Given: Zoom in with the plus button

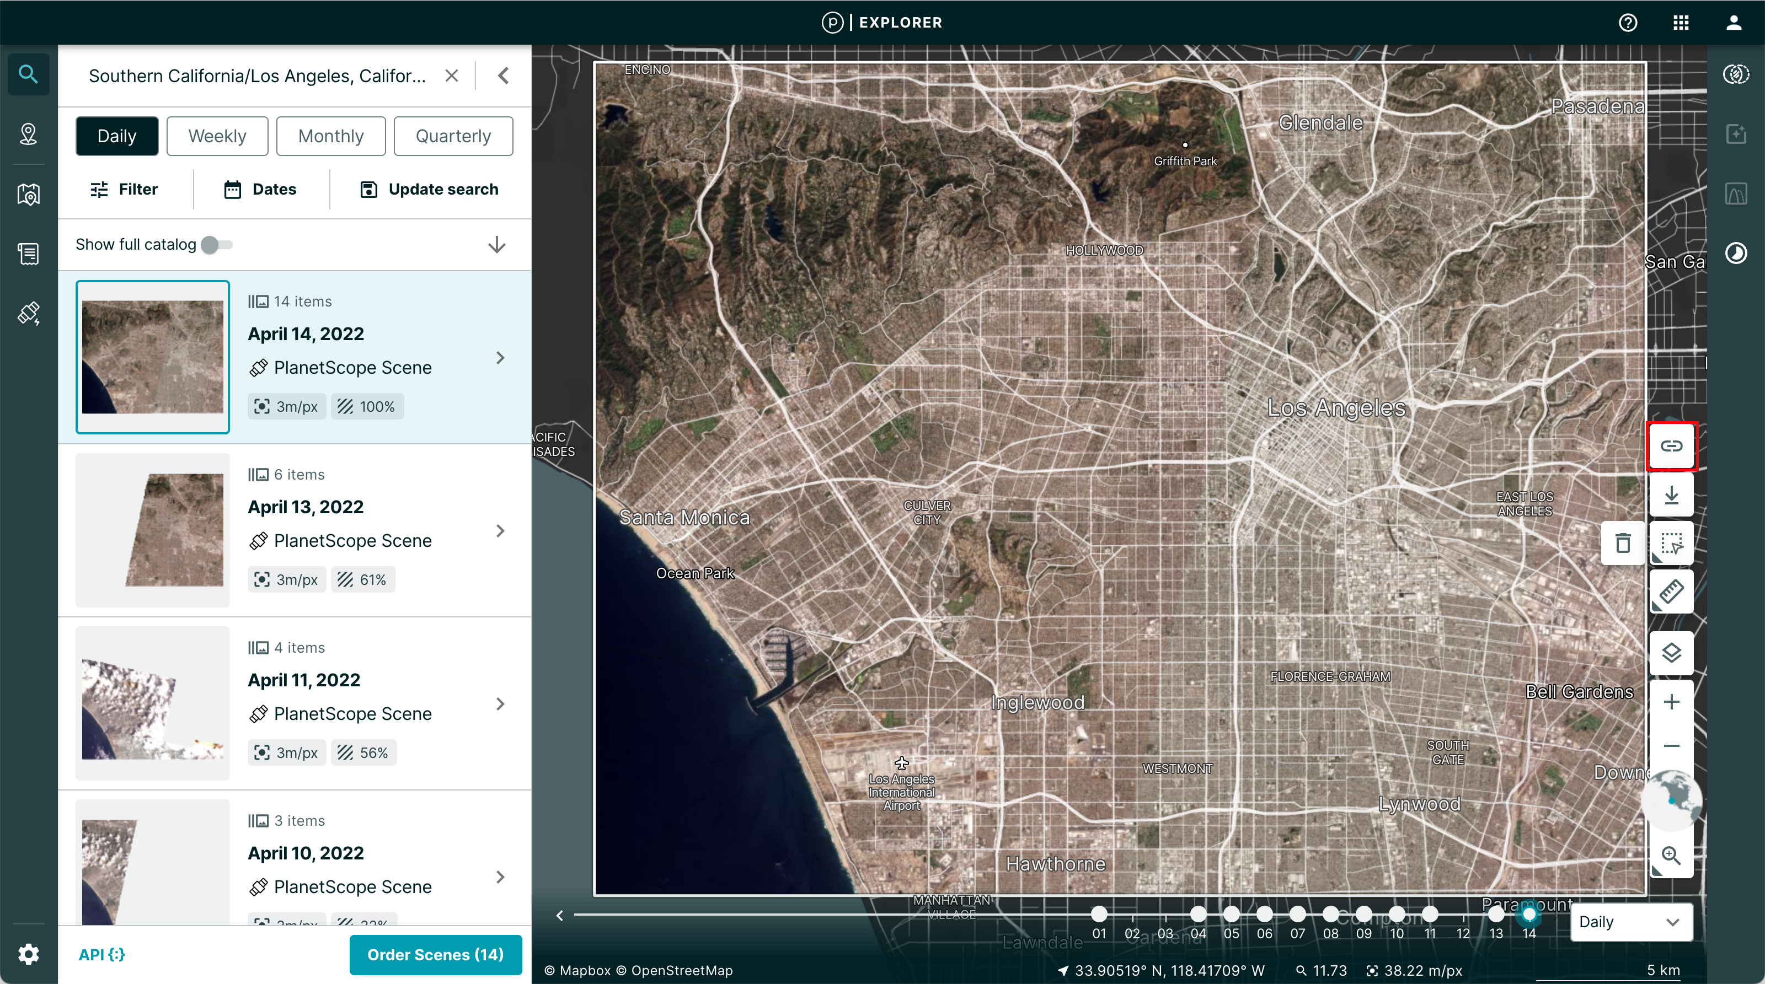Looking at the screenshot, I should click(1671, 702).
